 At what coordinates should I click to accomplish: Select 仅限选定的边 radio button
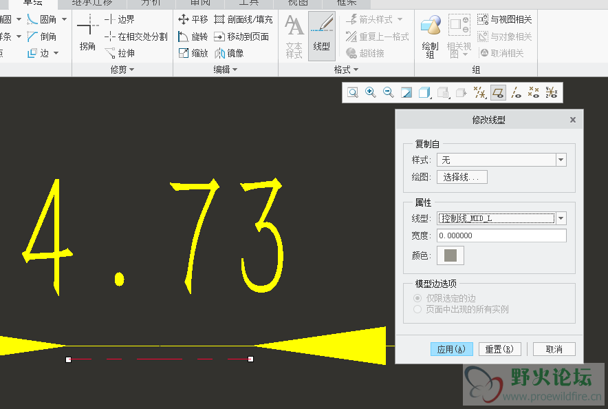click(x=417, y=298)
